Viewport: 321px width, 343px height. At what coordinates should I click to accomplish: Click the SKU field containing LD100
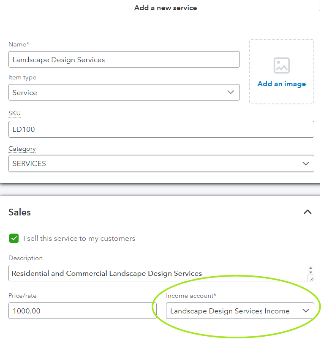(x=161, y=129)
